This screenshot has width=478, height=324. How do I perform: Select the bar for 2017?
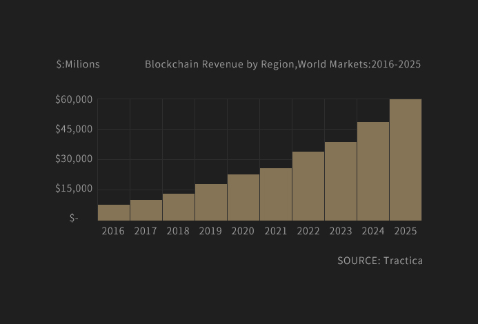point(146,210)
